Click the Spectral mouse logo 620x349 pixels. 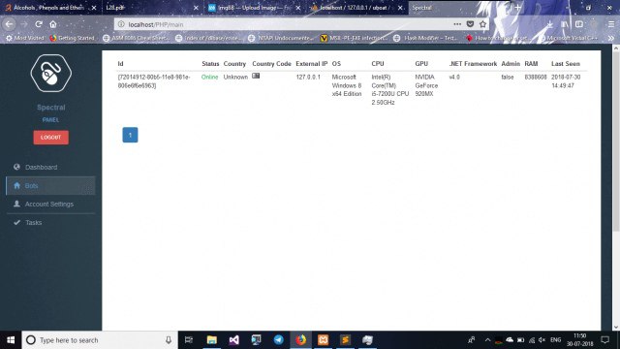pos(51,74)
